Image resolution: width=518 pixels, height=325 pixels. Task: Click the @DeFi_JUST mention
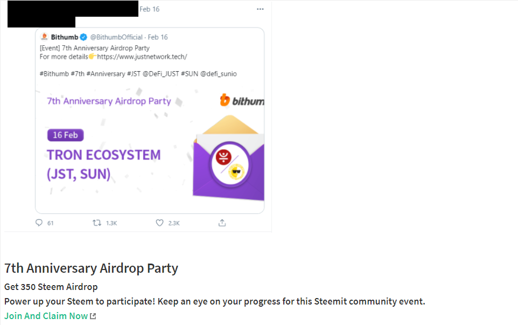(160, 74)
